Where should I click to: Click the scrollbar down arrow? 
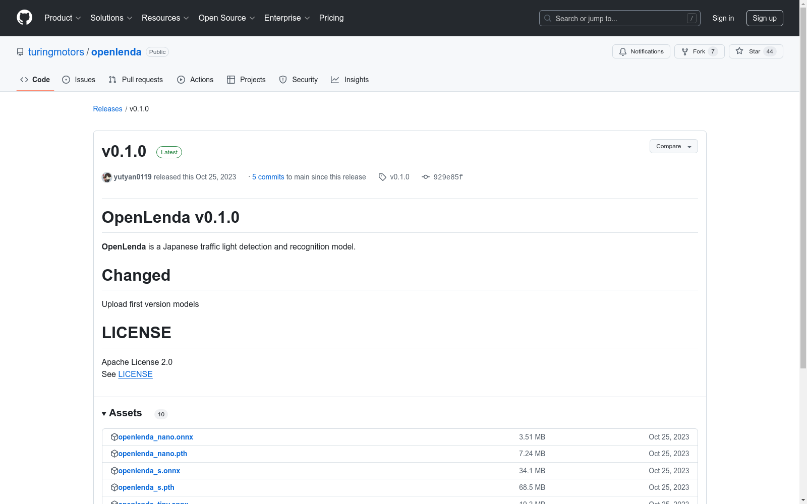click(x=803, y=500)
